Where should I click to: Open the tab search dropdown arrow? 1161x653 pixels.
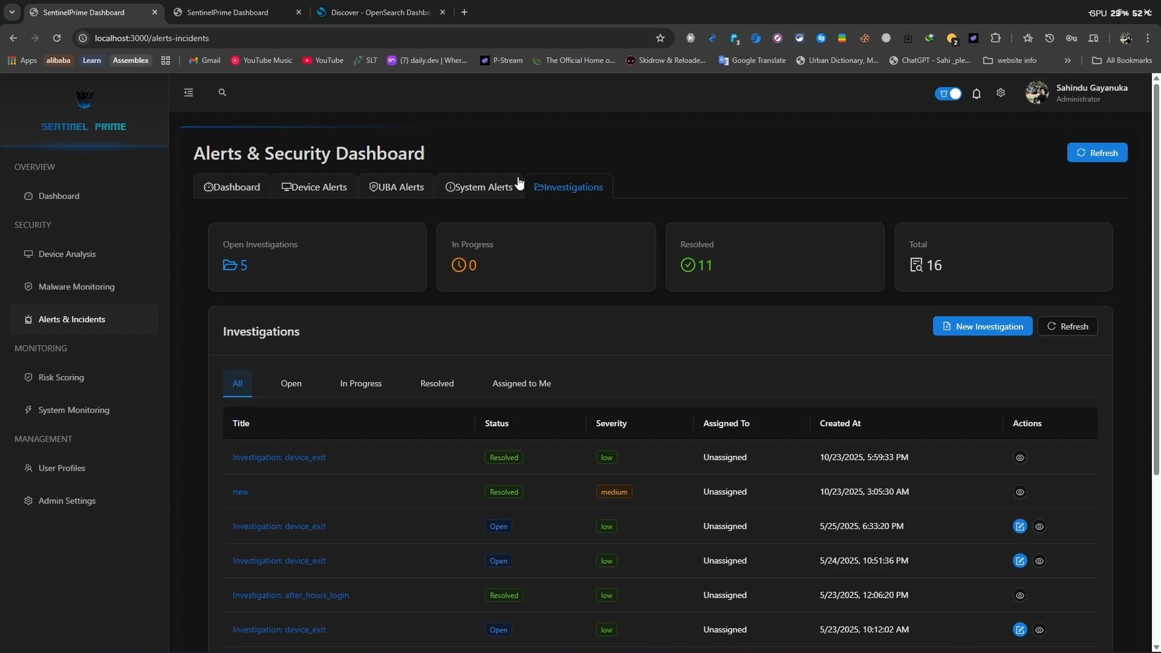[11, 12]
